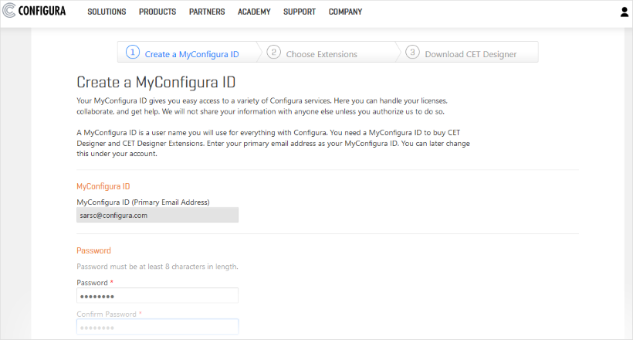Open the Partners menu

(207, 12)
